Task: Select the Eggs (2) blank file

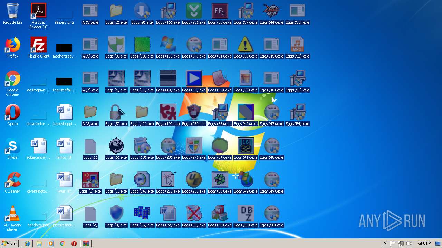Action: (90, 214)
